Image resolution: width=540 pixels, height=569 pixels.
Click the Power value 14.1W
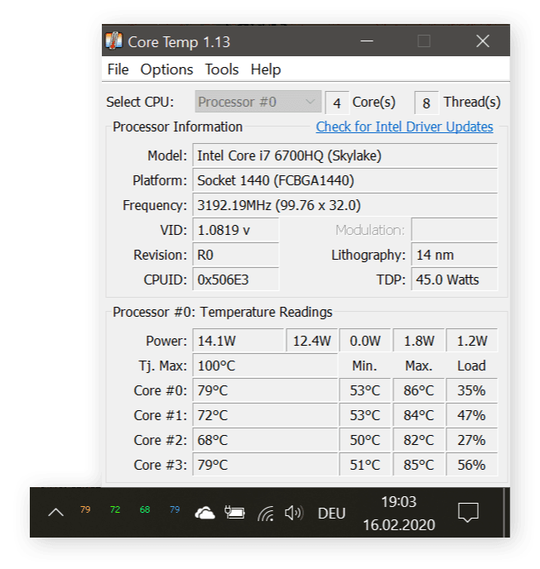pyautogui.click(x=238, y=341)
